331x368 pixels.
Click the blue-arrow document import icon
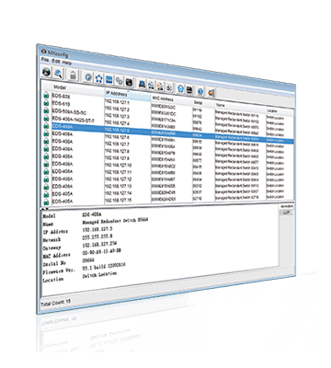click(x=151, y=85)
